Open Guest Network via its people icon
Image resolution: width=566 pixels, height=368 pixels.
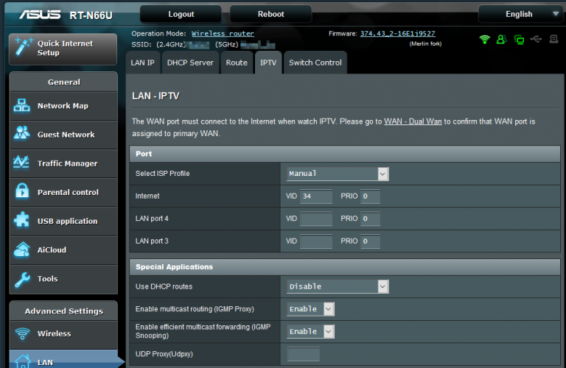(22, 135)
